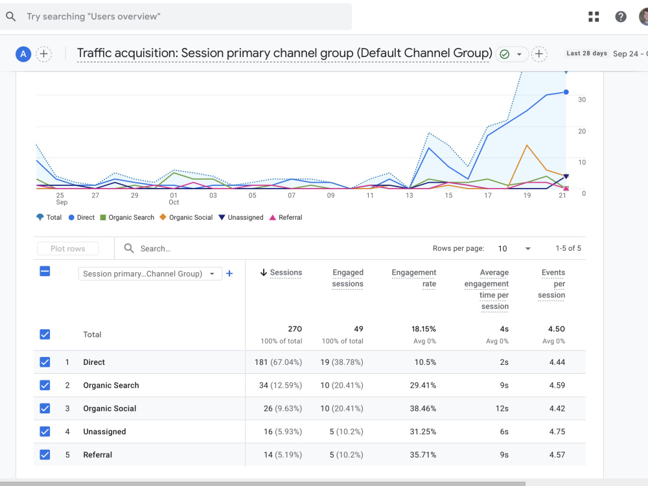Add comparison with plus icon beside segment A

click(x=44, y=54)
